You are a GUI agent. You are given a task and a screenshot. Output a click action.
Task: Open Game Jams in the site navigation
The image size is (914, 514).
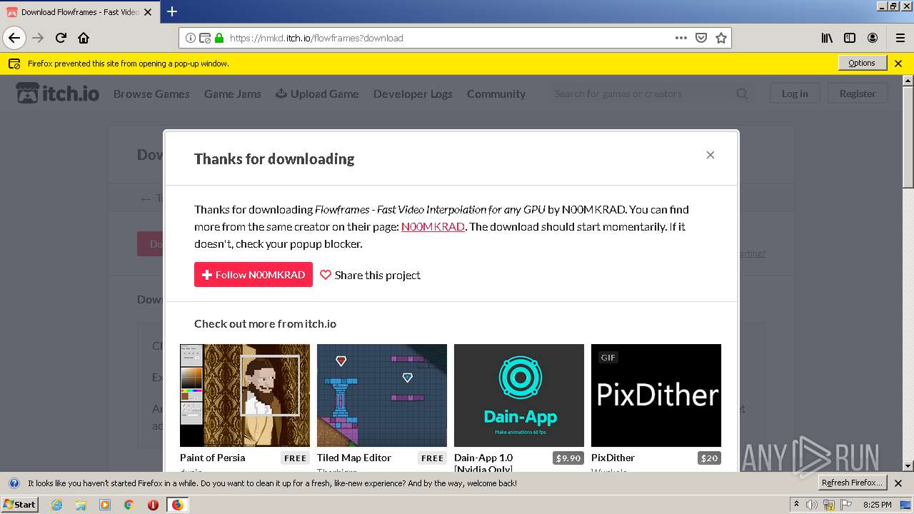coord(233,94)
